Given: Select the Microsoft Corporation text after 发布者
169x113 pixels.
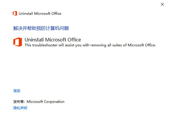Looking at the screenshot, I should tap(45, 102).
